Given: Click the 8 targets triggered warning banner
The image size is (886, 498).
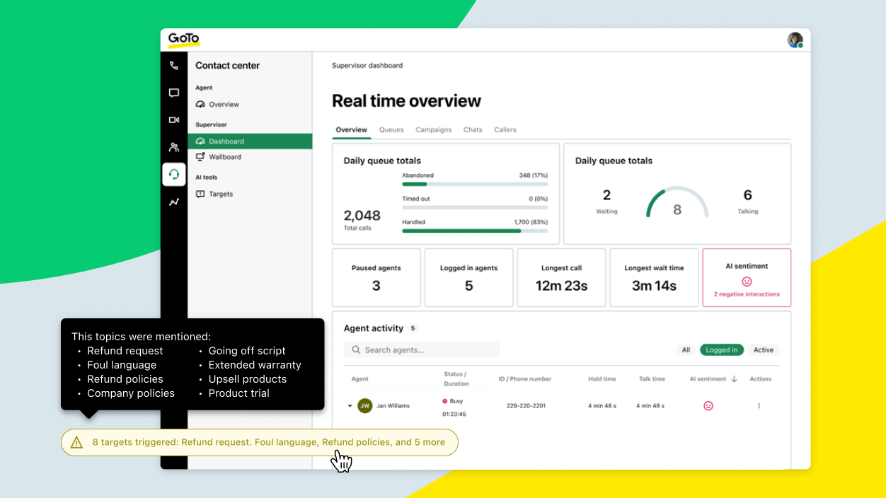Looking at the screenshot, I should point(260,441).
